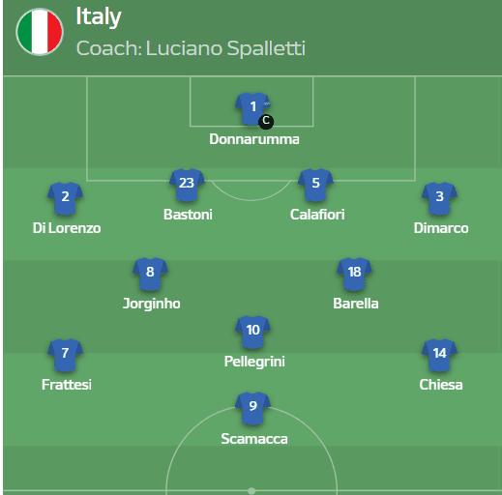The width and height of the screenshot is (502, 495).
Task: Click the Pellegrini player name
Action: pos(254,362)
